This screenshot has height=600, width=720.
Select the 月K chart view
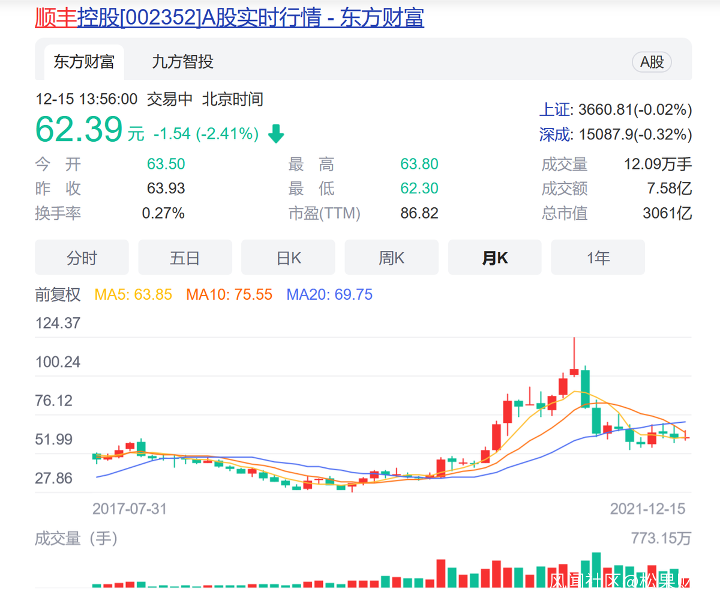(494, 258)
